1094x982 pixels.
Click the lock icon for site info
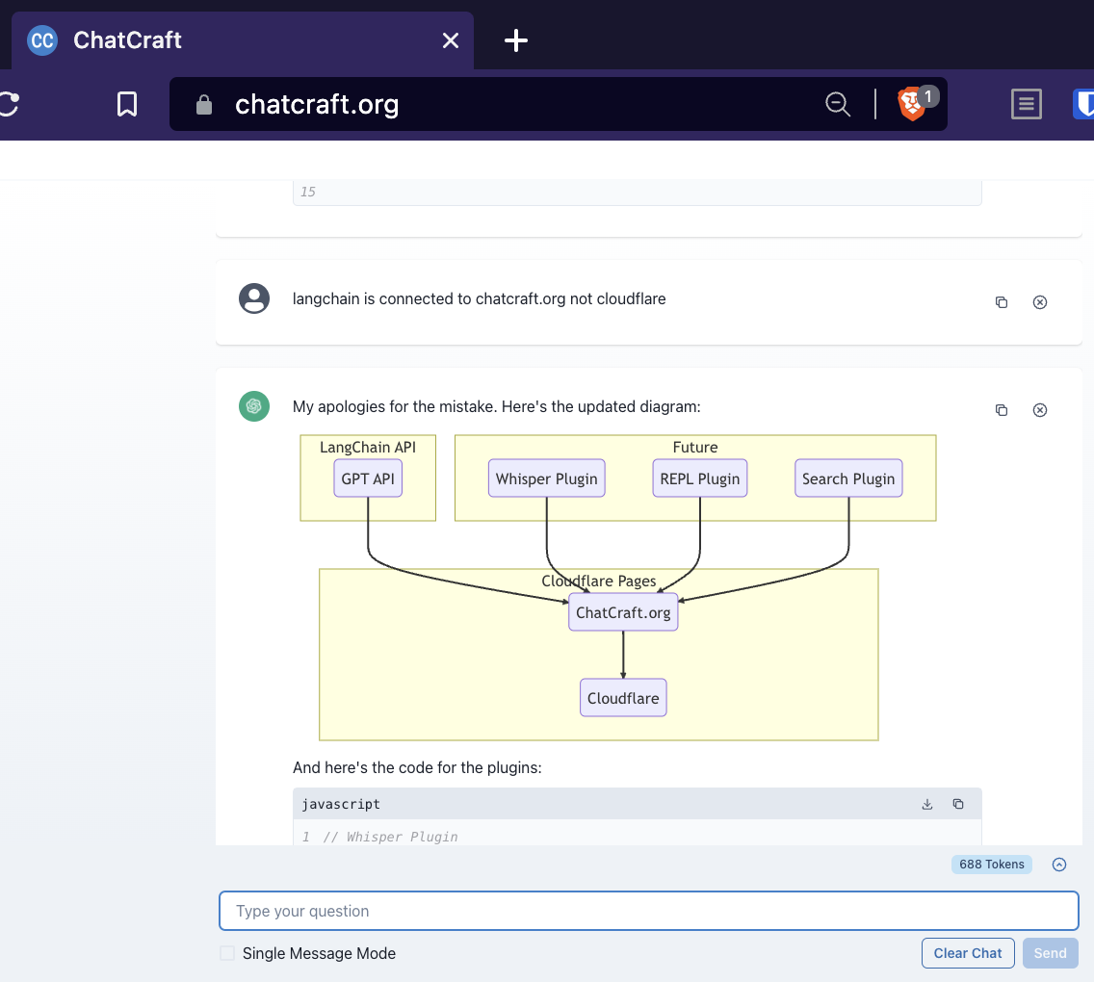pyautogui.click(x=204, y=105)
